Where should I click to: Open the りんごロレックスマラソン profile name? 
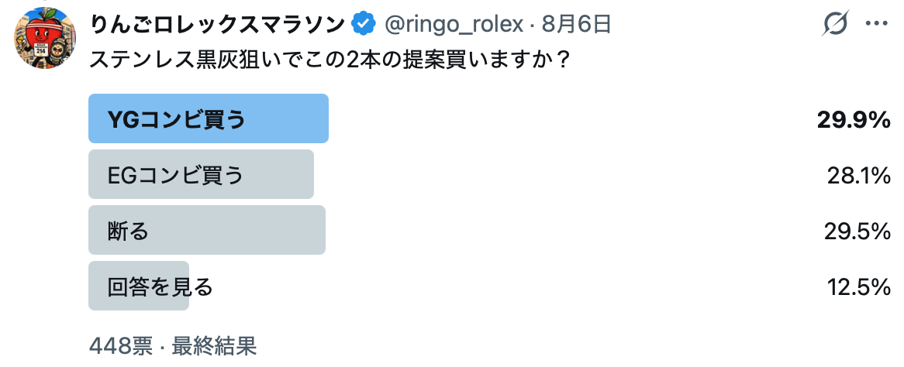(x=218, y=24)
